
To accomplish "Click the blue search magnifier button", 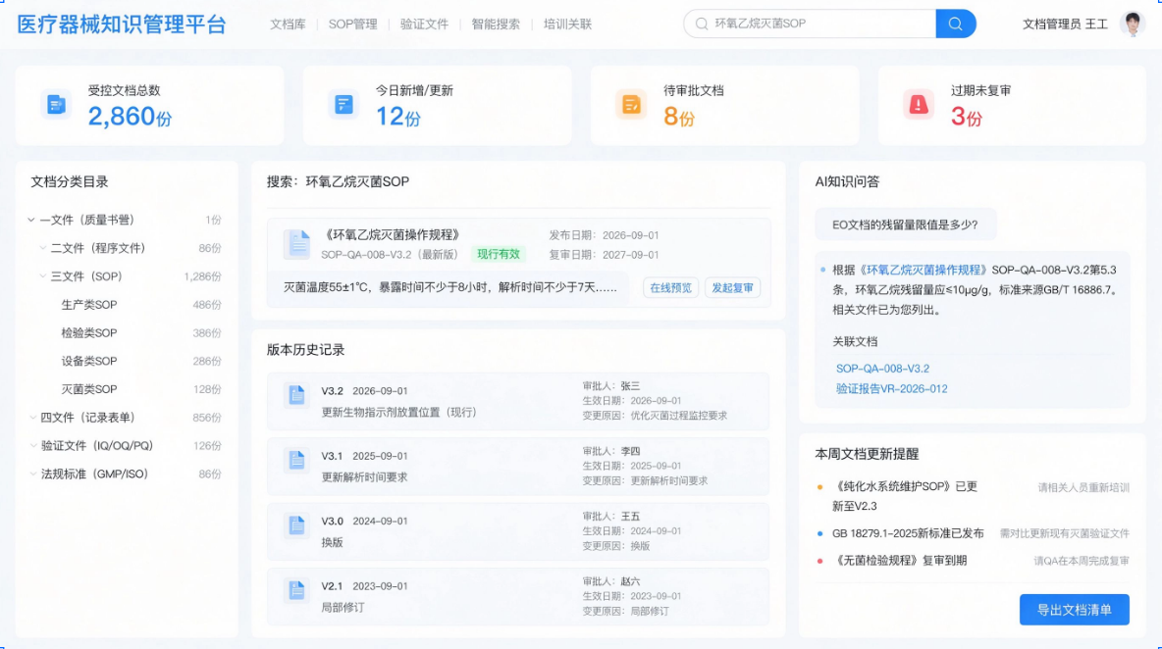I will (x=955, y=24).
